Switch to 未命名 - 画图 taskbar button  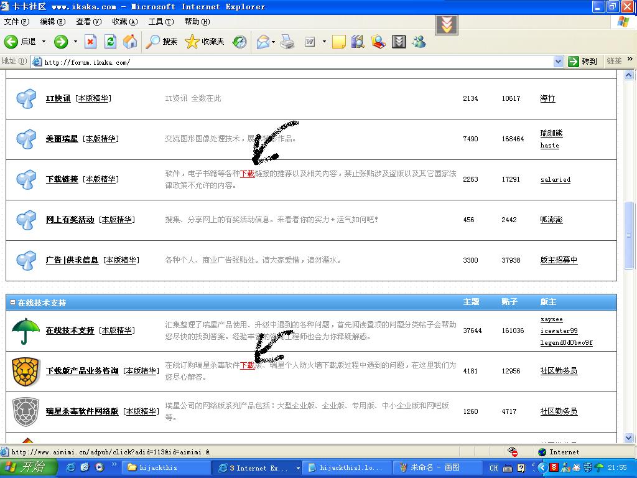437,468
